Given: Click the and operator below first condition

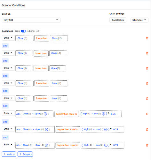Looking at the screenshot, I should coord(5,46).
